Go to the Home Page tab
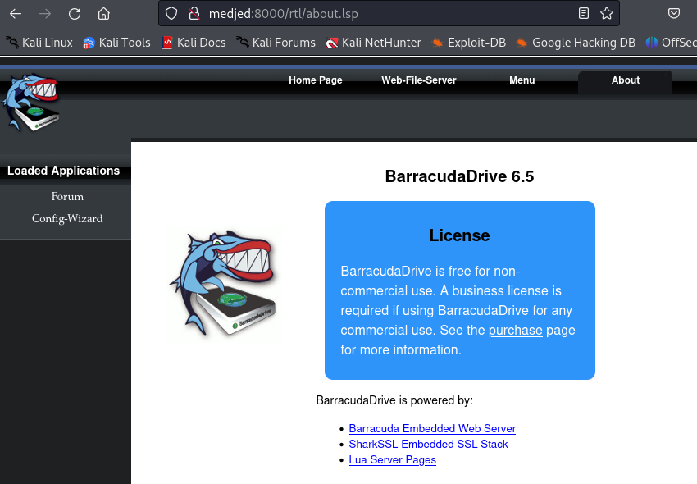The height and width of the screenshot is (484, 697). (316, 80)
